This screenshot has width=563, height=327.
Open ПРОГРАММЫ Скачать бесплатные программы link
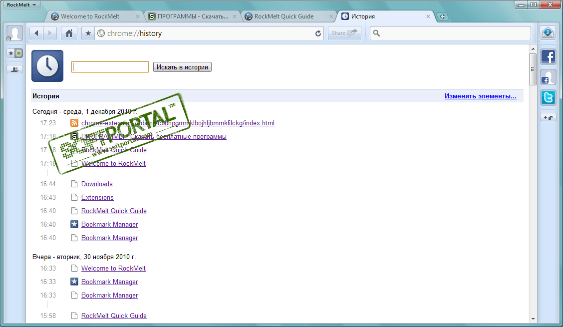(x=154, y=137)
